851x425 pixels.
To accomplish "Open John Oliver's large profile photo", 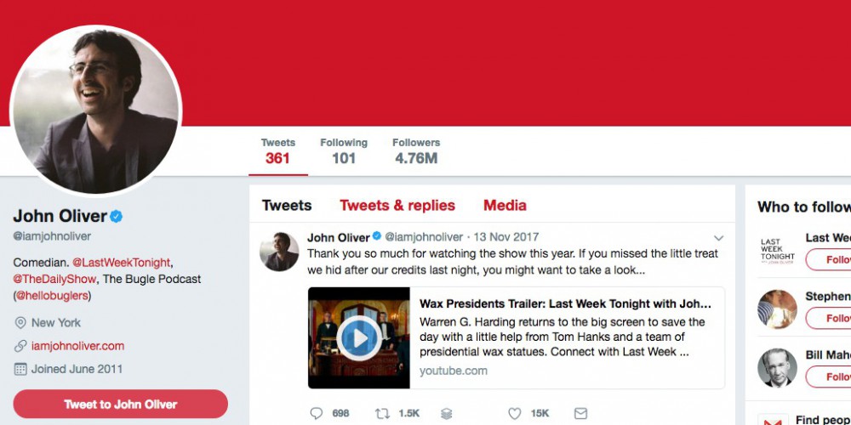I will 95,110.
